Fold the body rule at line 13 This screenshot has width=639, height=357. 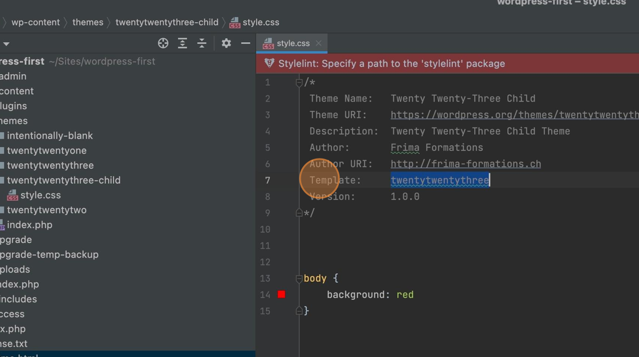click(x=299, y=279)
